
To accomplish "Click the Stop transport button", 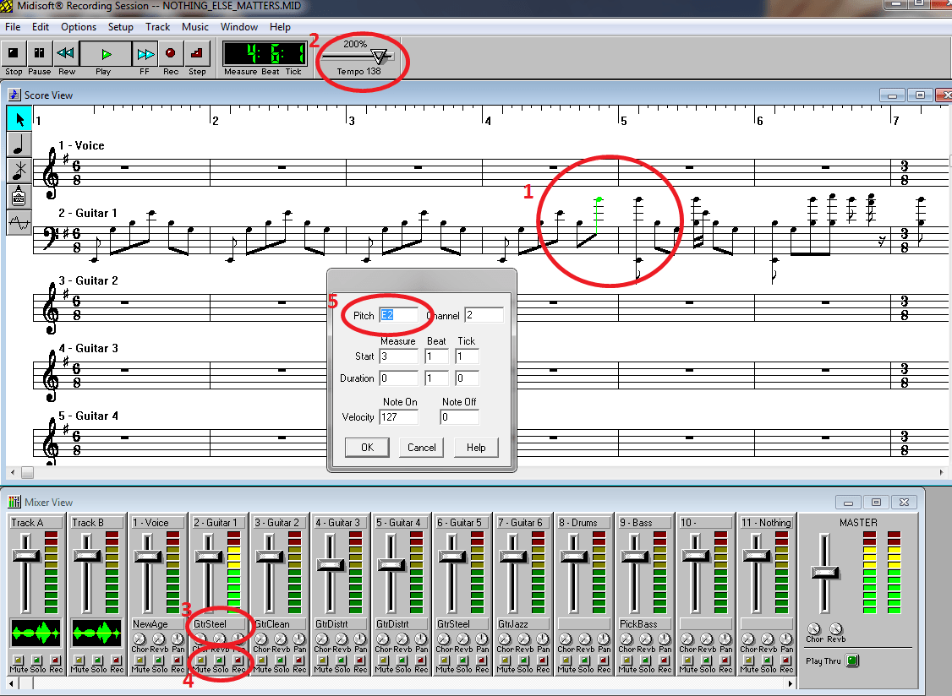I will coord(14,54).
